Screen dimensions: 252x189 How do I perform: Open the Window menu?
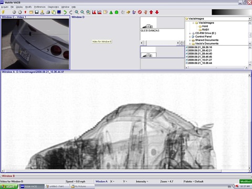coord(65,7)
